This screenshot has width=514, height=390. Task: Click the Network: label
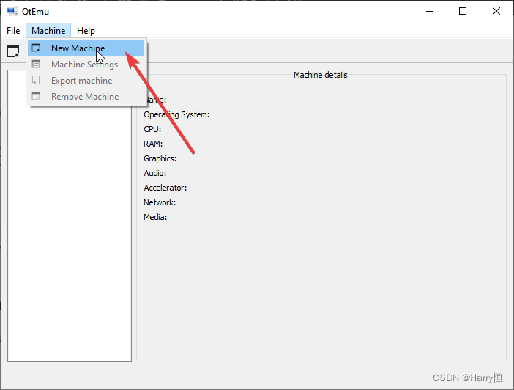(x=160, y=202)
